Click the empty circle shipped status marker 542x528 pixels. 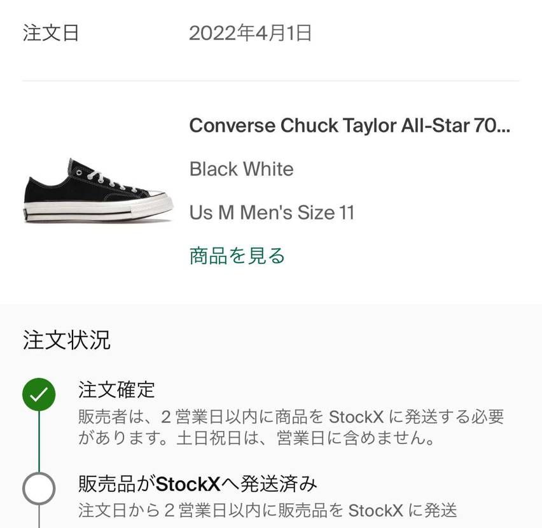coord(39,489)
